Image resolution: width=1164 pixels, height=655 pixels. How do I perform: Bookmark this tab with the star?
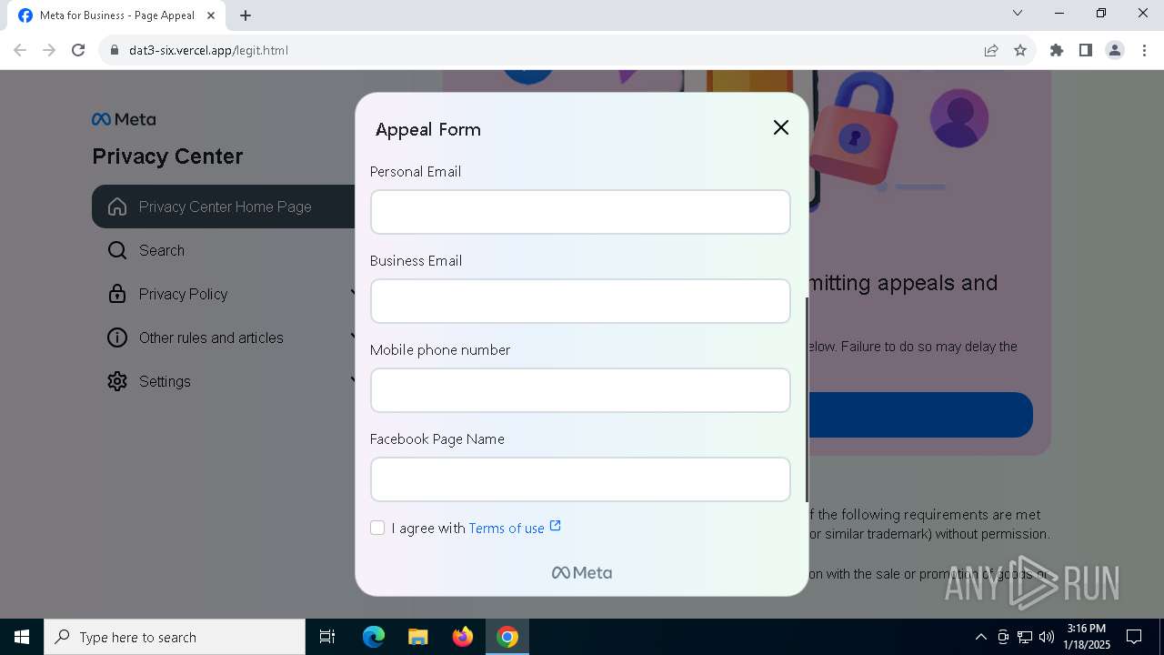pyautogui.click(x=1020, y=50)
